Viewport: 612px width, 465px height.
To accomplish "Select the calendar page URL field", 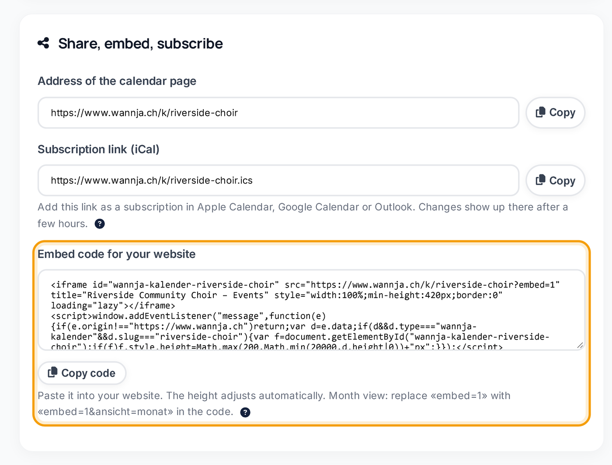I will [x=278, y=113].
